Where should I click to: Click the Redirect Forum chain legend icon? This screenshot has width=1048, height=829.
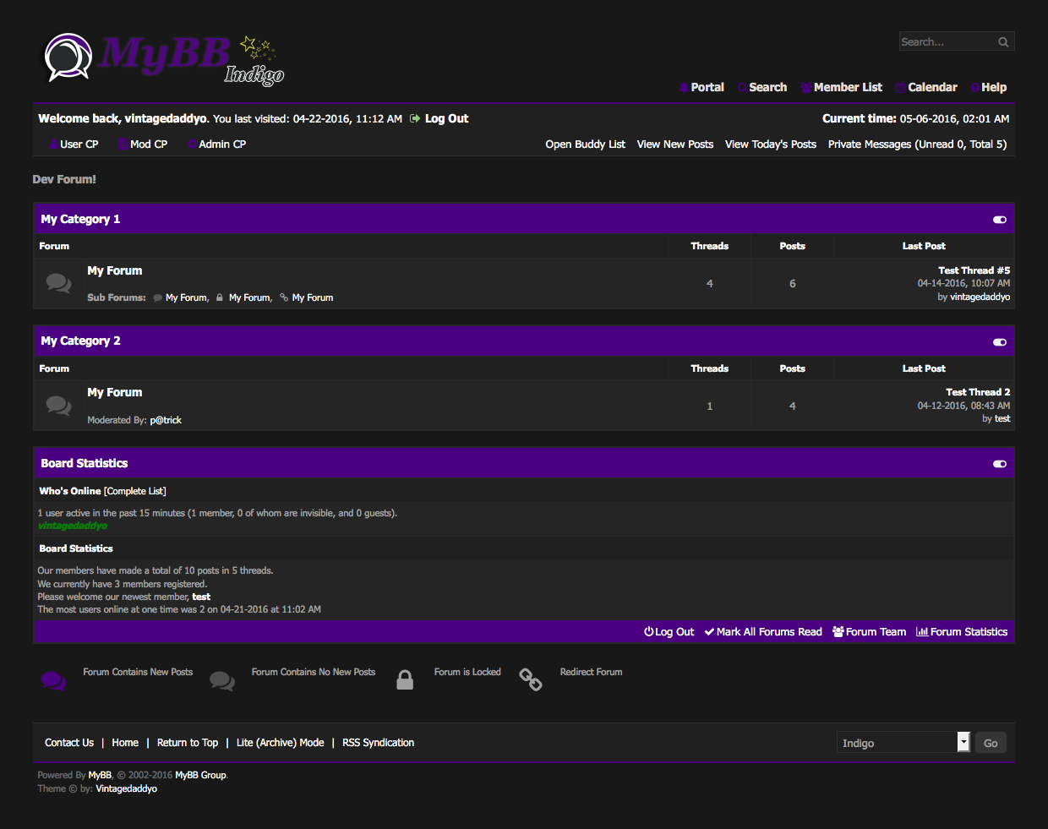531,679
